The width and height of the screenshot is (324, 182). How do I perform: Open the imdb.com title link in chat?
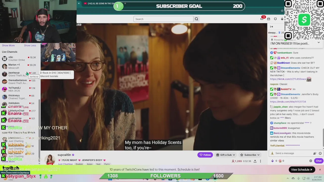click(288, 102)
